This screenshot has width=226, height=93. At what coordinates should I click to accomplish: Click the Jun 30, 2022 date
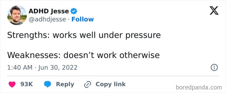coord(58,67)
